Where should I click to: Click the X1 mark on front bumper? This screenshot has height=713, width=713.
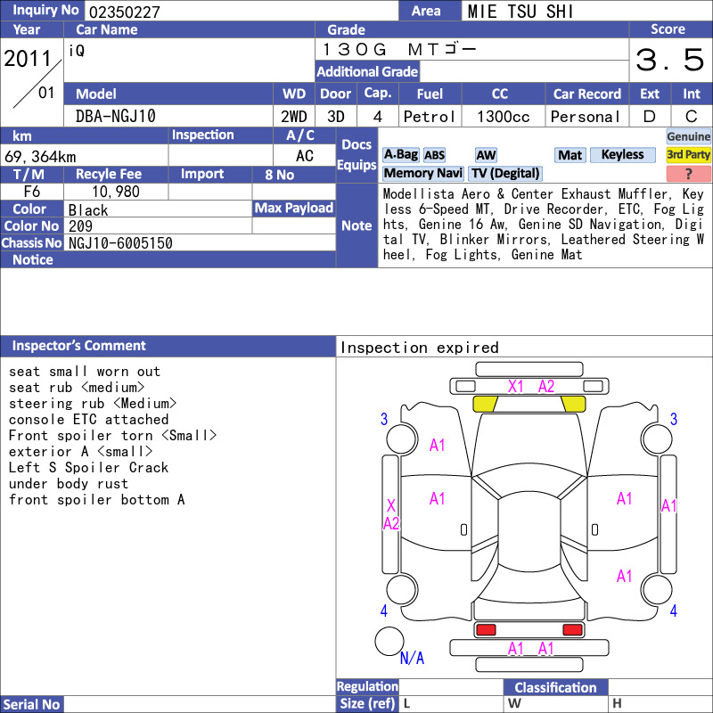516,387
